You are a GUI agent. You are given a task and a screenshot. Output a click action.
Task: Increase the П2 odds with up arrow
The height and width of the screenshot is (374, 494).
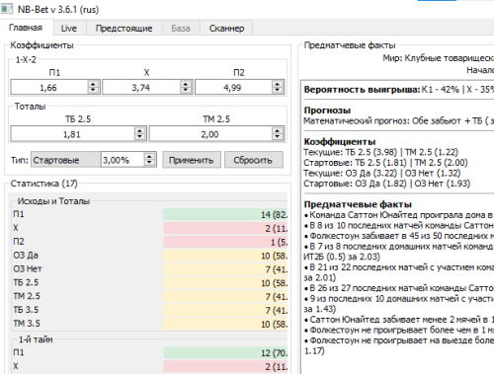[278, 84]
